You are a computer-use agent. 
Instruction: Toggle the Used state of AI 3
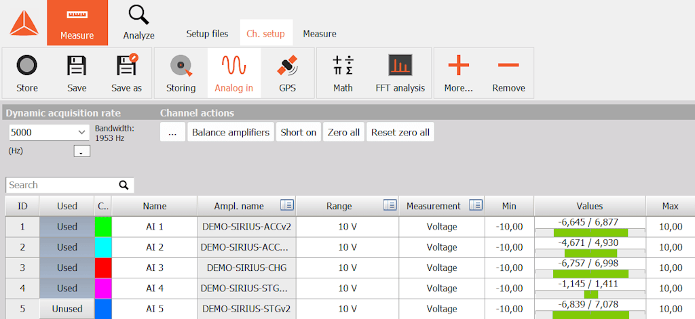(67, 268)
